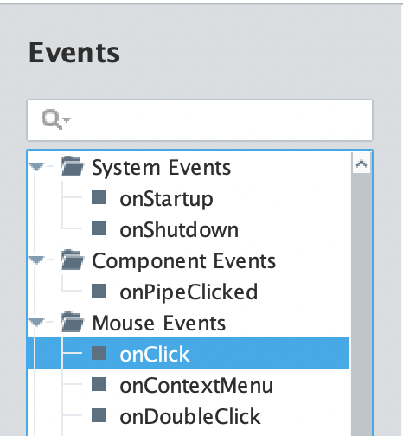Screen dimensions: 403x436
Task: Collapse the Mouse Events tree node
Action: coord(36,323)
